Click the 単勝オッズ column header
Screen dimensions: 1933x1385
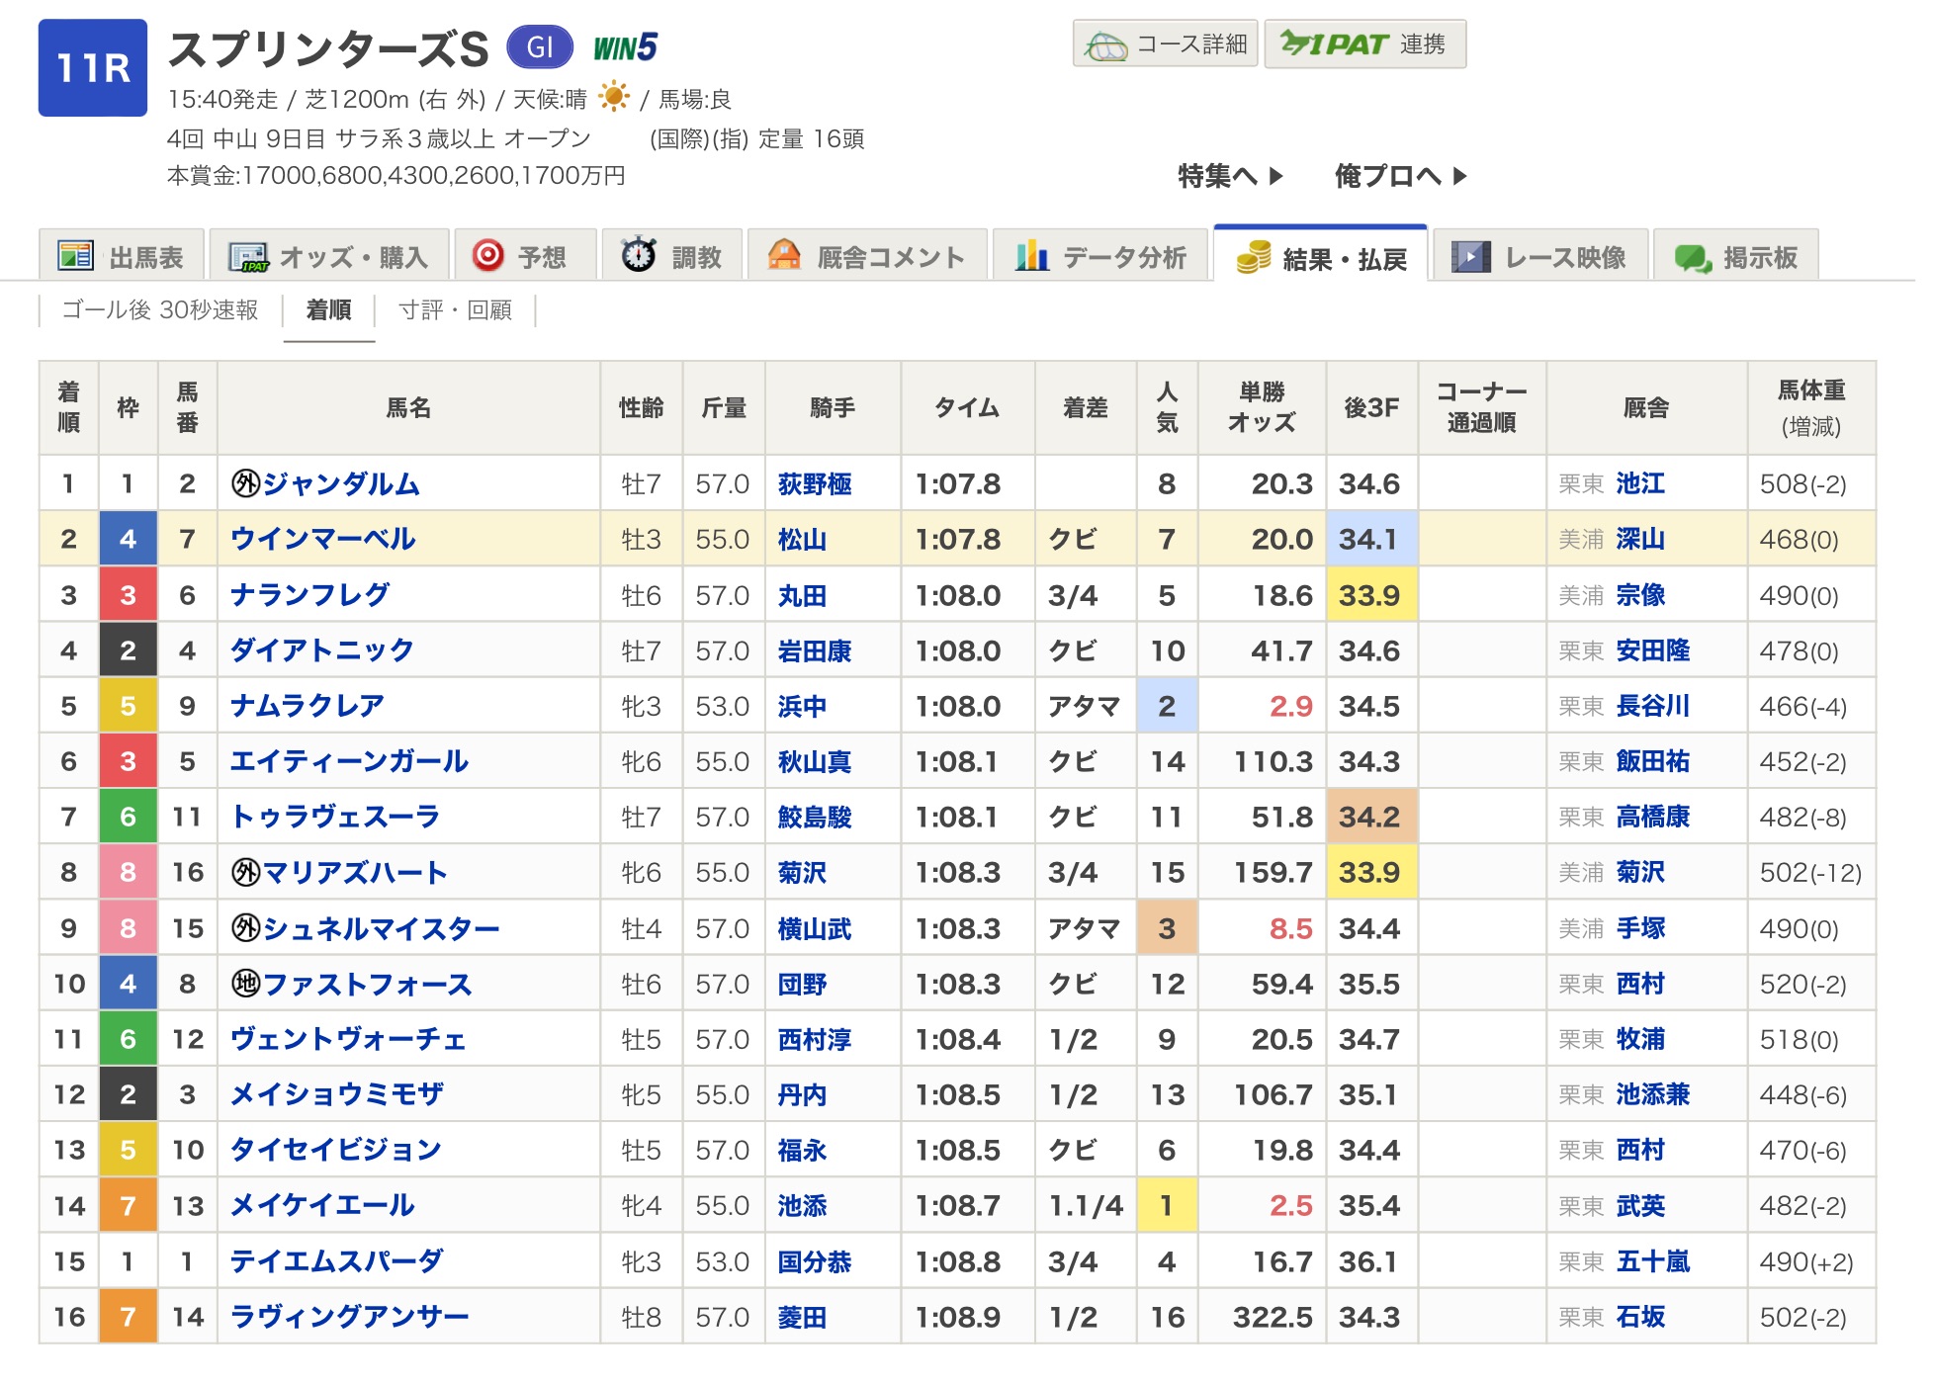(x=1262, y=407)
